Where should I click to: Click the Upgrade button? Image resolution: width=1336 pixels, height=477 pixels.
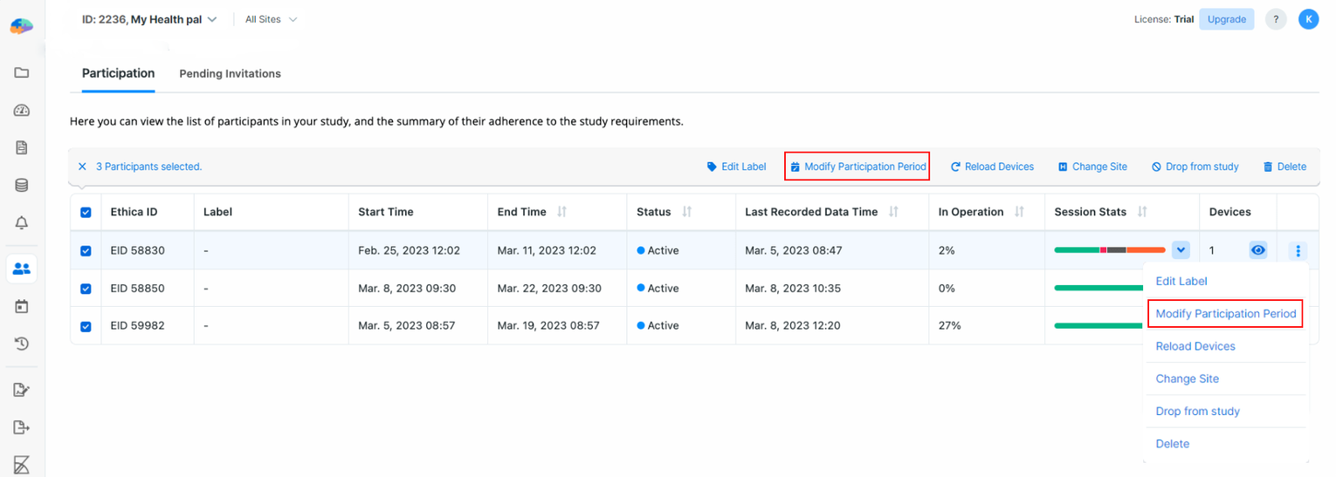pos(1226,19)
